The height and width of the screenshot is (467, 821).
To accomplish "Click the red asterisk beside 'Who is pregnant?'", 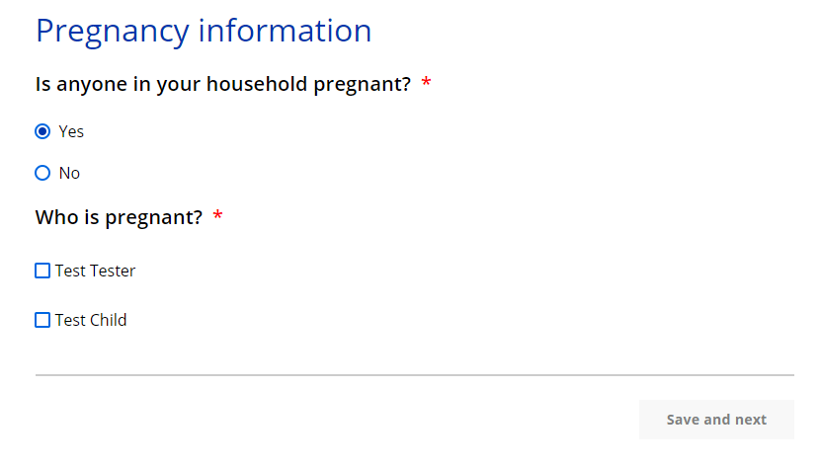I will coord(218,216).
